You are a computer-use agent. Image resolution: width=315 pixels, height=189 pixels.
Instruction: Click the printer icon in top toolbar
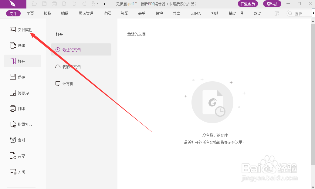pos(54,4)
